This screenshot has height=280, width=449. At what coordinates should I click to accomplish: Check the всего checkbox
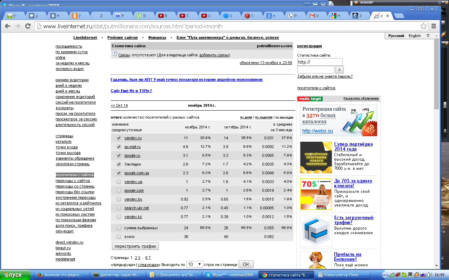[119, 237]
